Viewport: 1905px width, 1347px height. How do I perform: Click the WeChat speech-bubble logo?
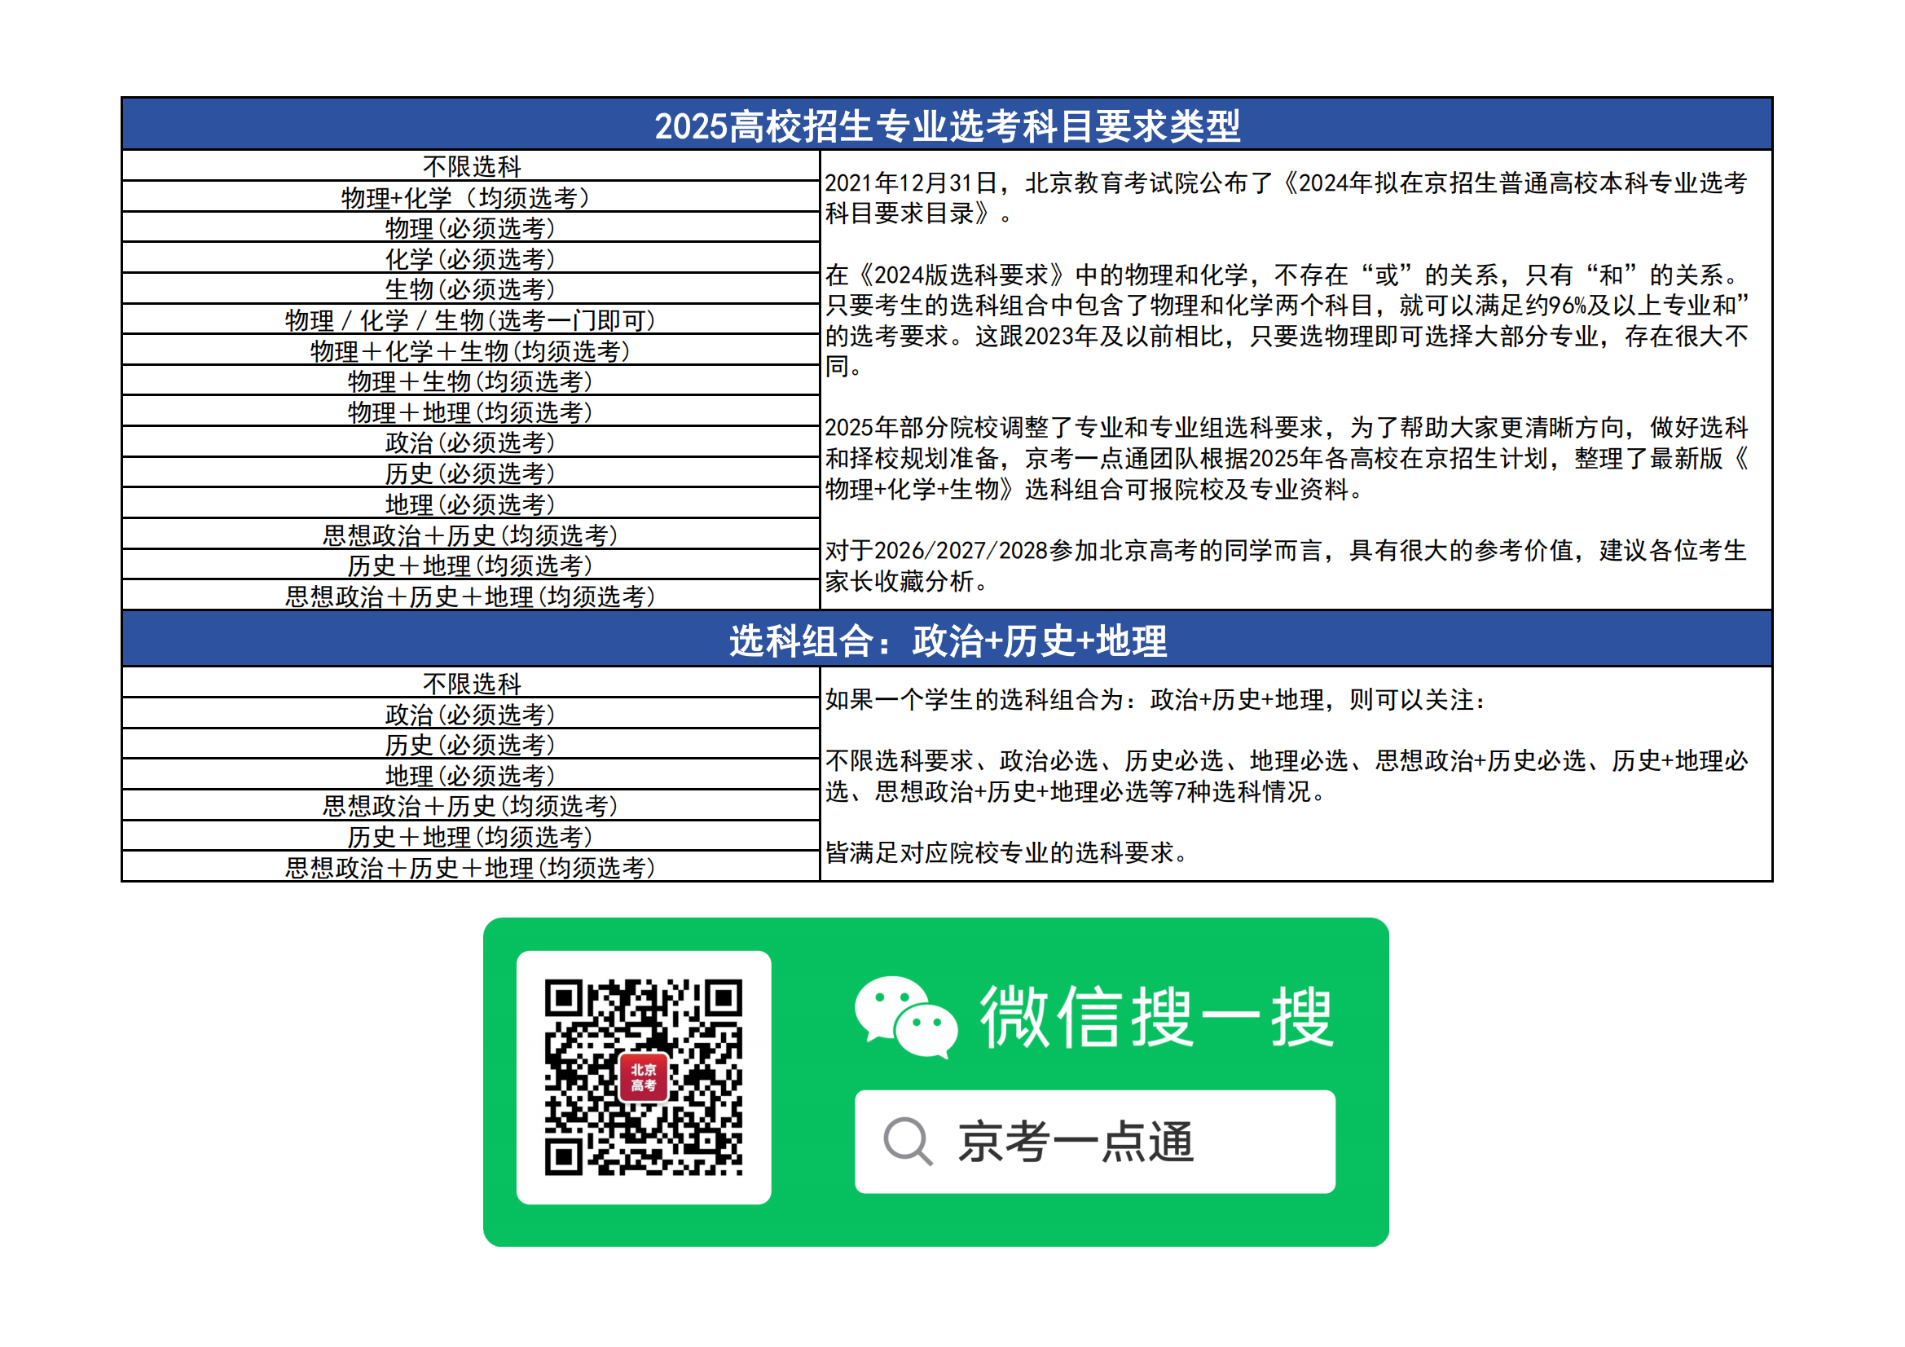(906, 1017)
